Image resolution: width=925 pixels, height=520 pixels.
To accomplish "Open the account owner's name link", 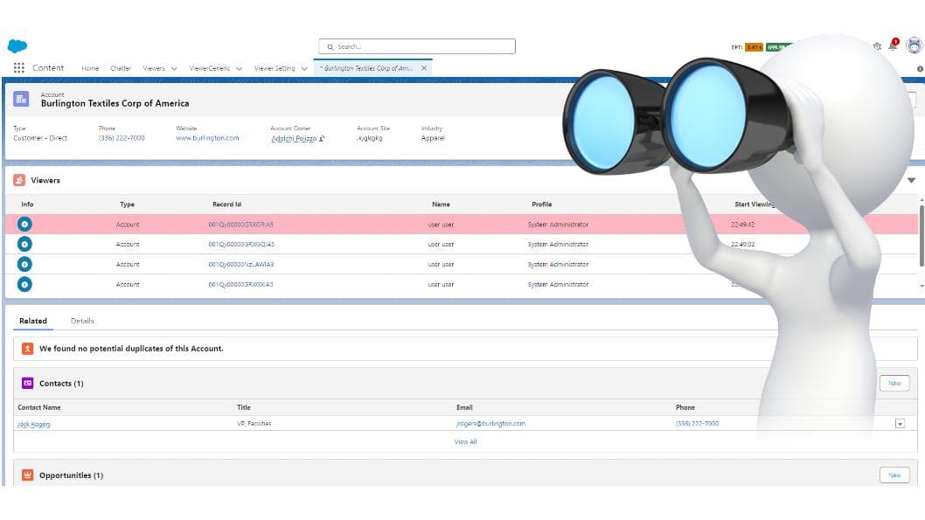I will point(294,139).
